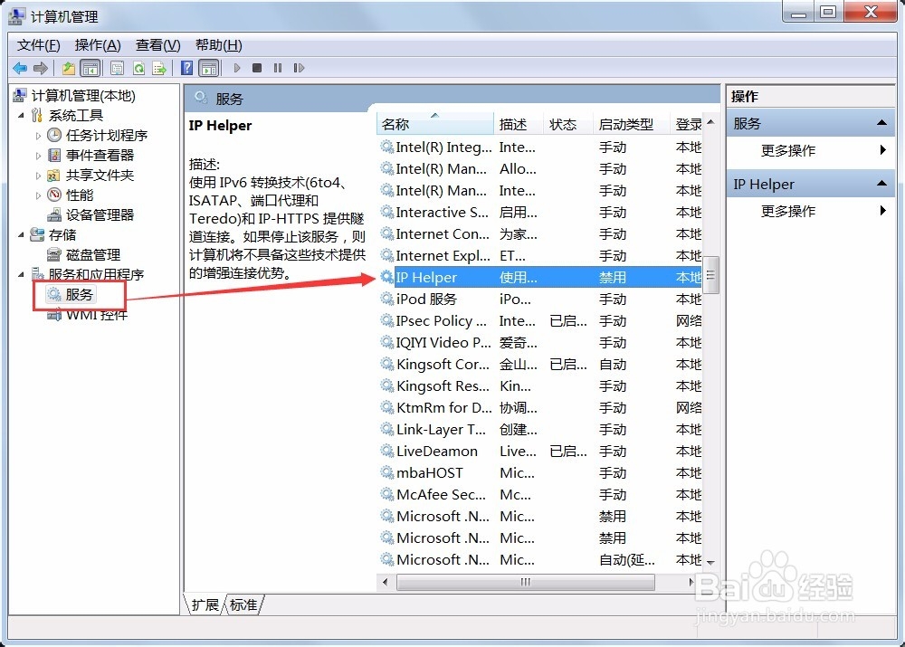Collapse the 系统工具 tree node

(x=20, y=114)
